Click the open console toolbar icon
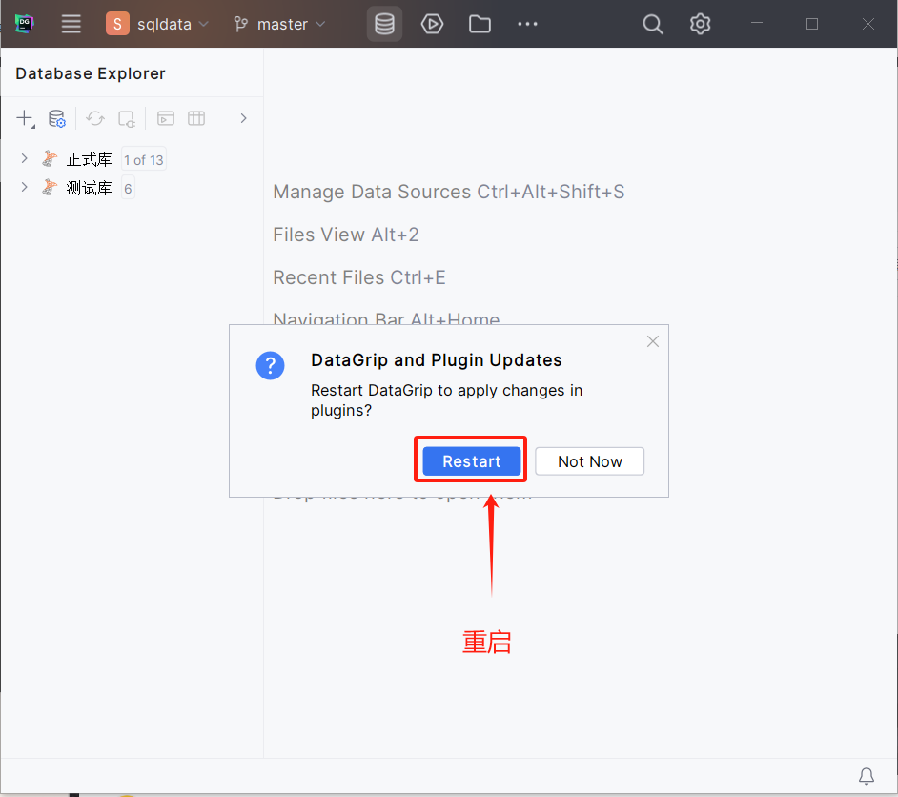 (166, 118)
